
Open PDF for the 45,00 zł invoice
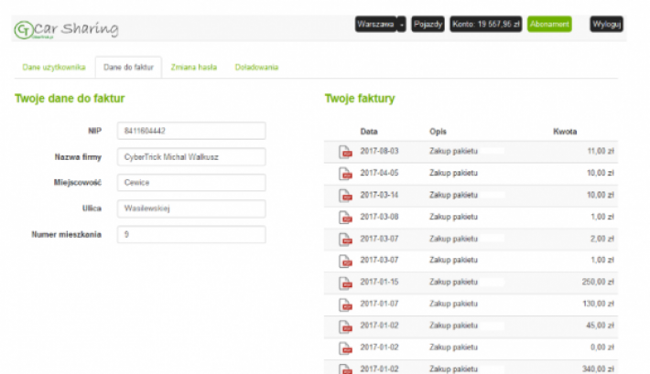pyautogui.click(x=346, y=327)
